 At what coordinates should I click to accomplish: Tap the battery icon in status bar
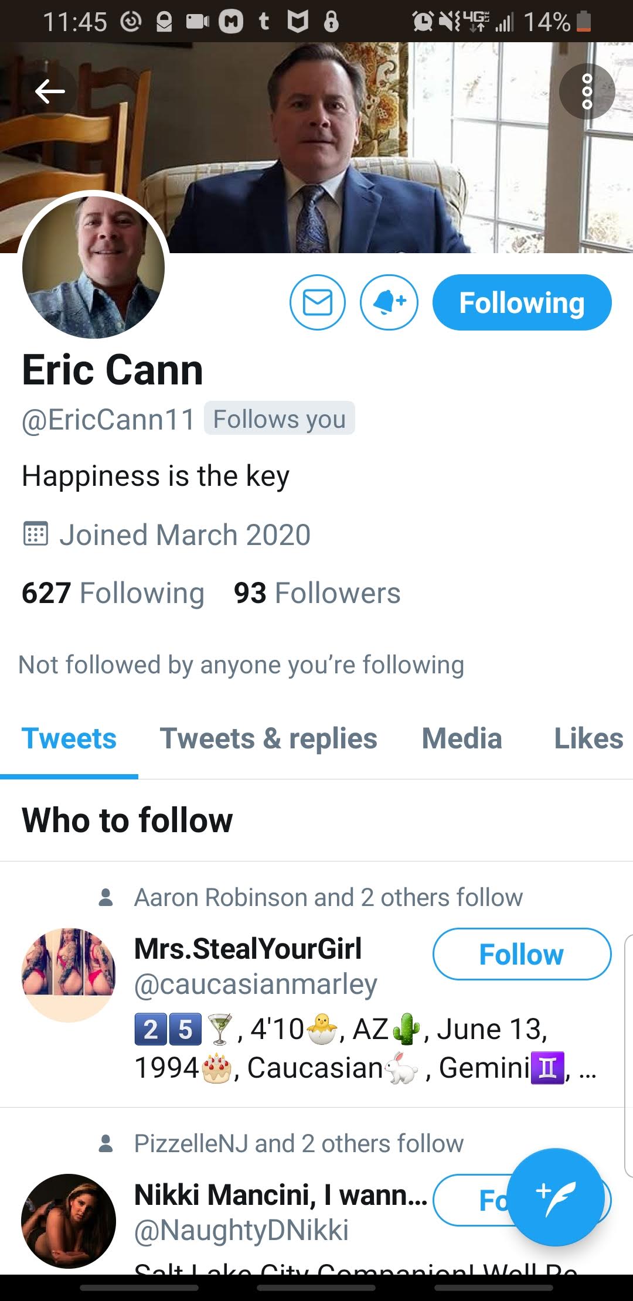coord(584,22)
